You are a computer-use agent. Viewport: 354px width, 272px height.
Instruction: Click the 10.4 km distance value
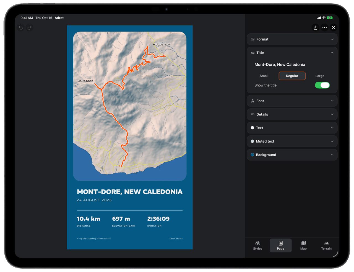tap(88, 219)
